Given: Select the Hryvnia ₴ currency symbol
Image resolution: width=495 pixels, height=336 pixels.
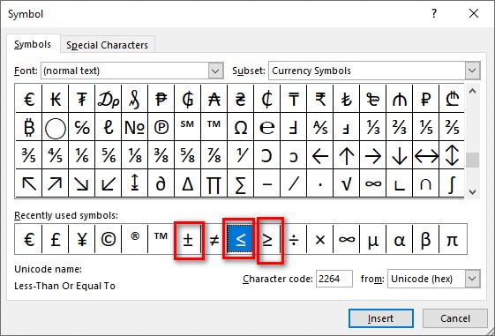Looking at the screenshot, I should [x=241, y=99].
